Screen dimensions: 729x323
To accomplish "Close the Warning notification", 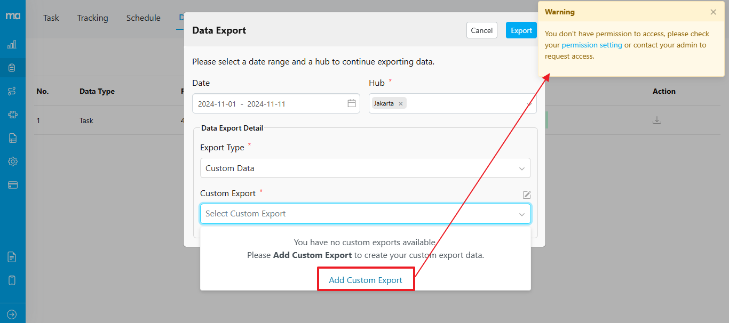I will pyautogui.click(x=713, y=12).
